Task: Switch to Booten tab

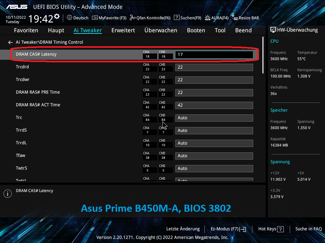Action: (x=196, y=30)
